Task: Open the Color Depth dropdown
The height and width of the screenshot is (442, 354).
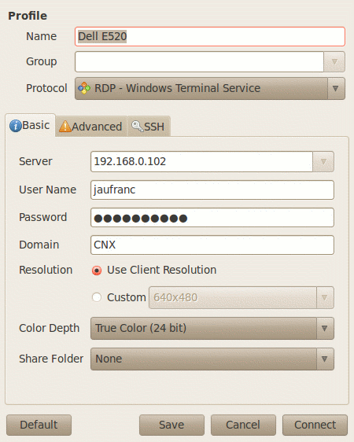Action: [x=212, y=329]
